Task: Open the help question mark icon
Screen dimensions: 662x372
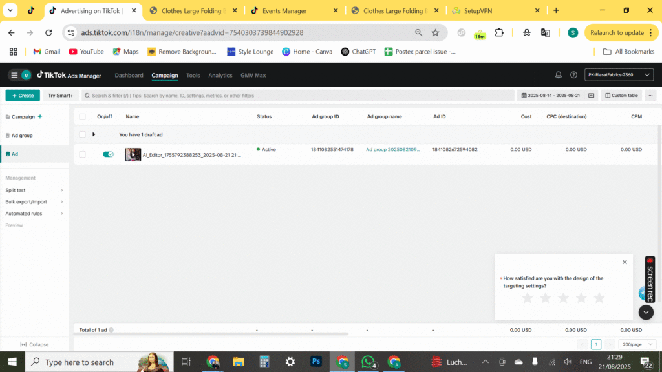Action: tap(573, 75)
